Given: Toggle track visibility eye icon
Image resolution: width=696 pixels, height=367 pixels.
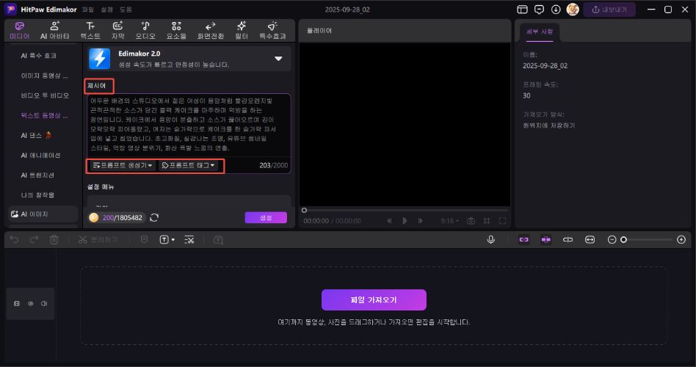Looking at the screenshot, I should (31, 304).
